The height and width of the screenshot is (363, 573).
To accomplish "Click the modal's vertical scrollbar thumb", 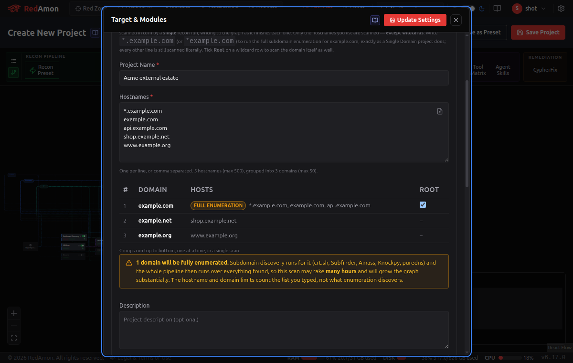I will click(467, 134).
